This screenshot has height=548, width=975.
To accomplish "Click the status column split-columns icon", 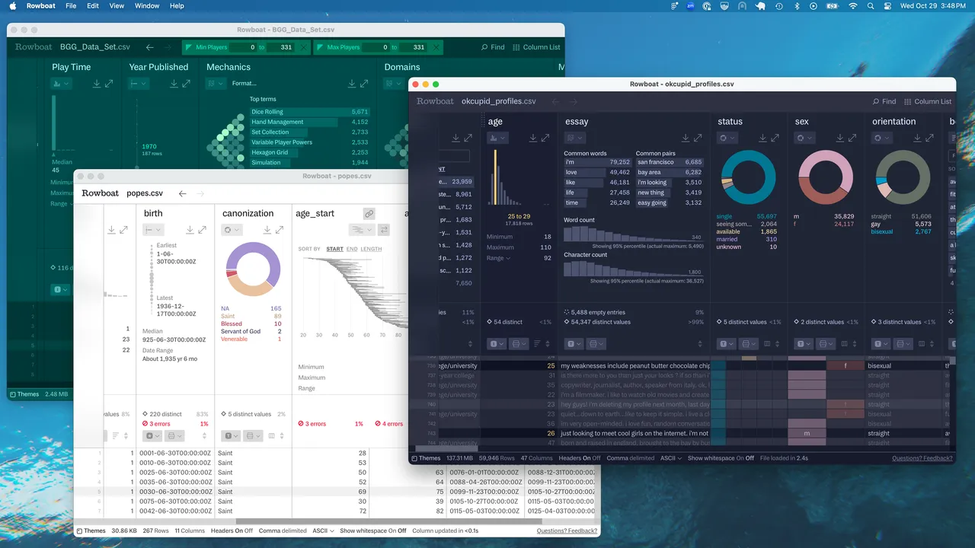I will click(768, 344).
